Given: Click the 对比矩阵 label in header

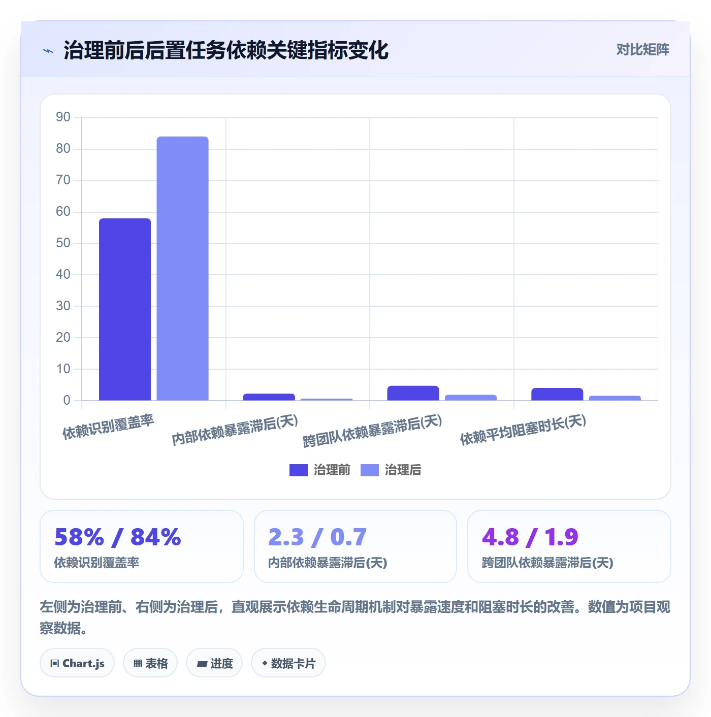Looking at the screenshot, I should coord(642,50).
